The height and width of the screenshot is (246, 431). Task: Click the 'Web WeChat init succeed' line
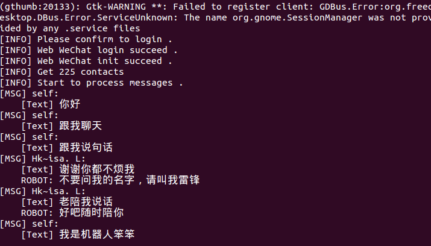86,61
